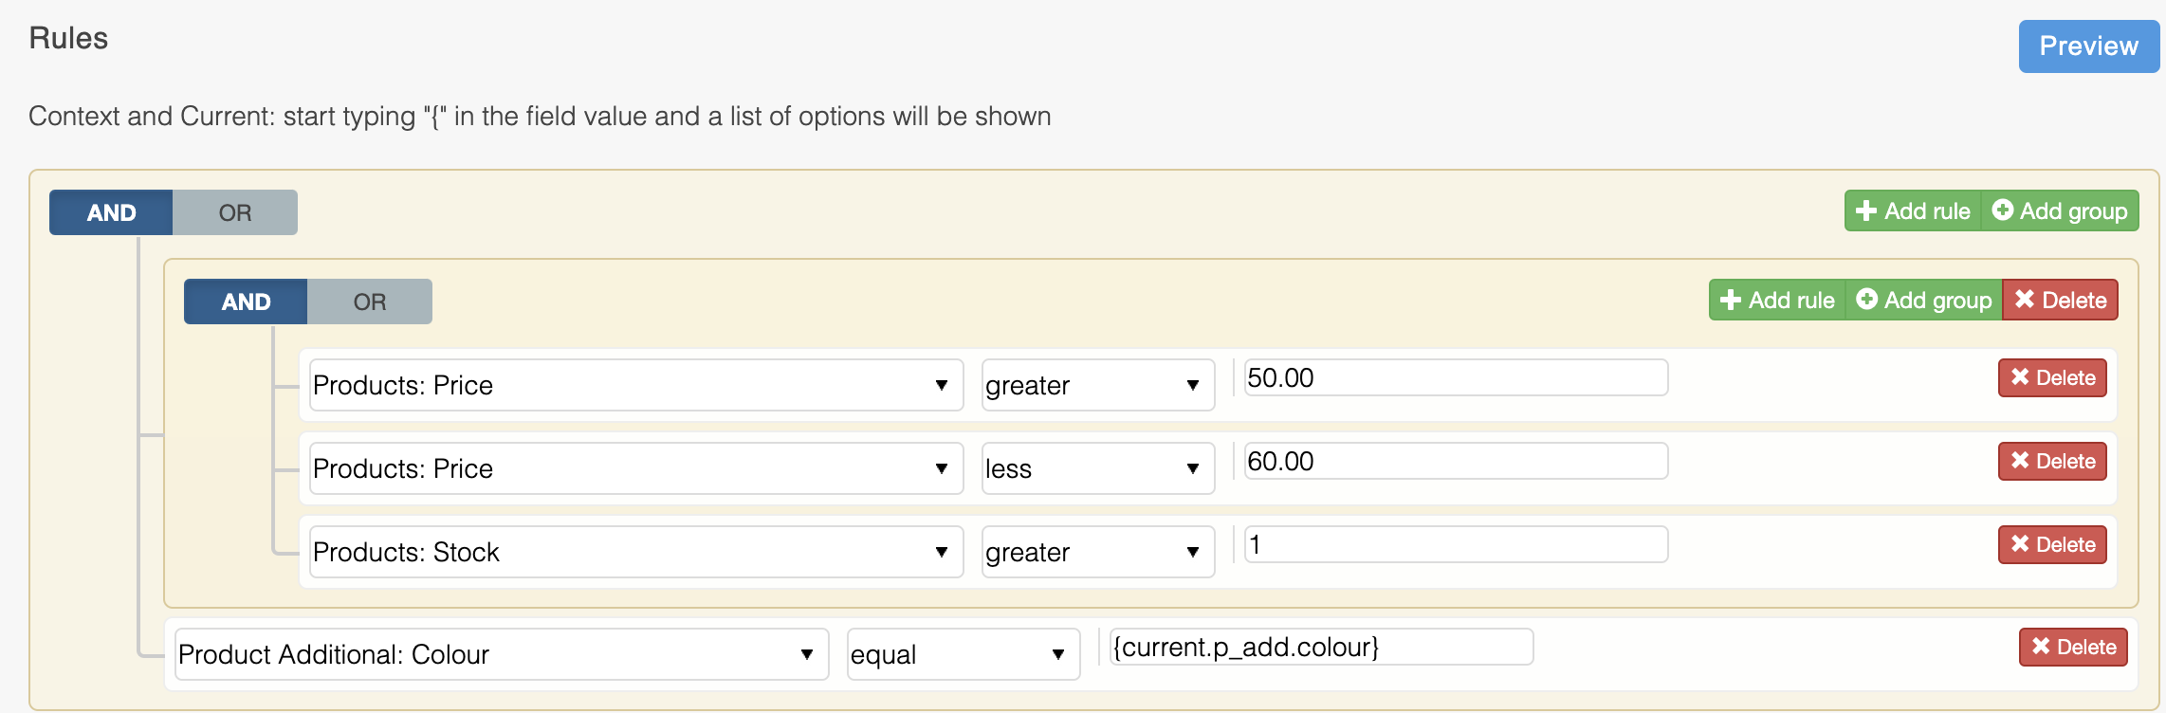
Task: Switch the outer group condition to OR
Action: click(235, 212)
